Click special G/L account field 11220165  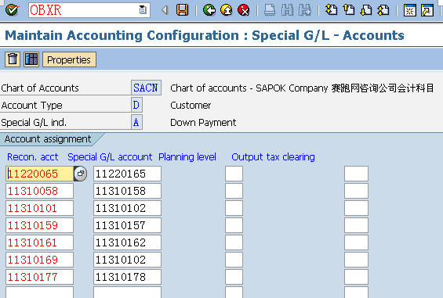127,174
